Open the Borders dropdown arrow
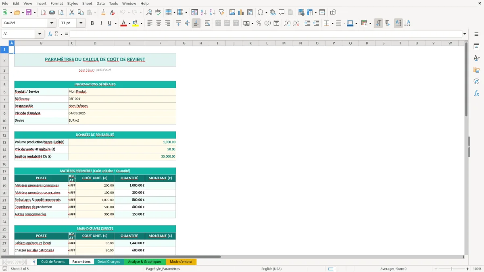 (x=332, y=23)
